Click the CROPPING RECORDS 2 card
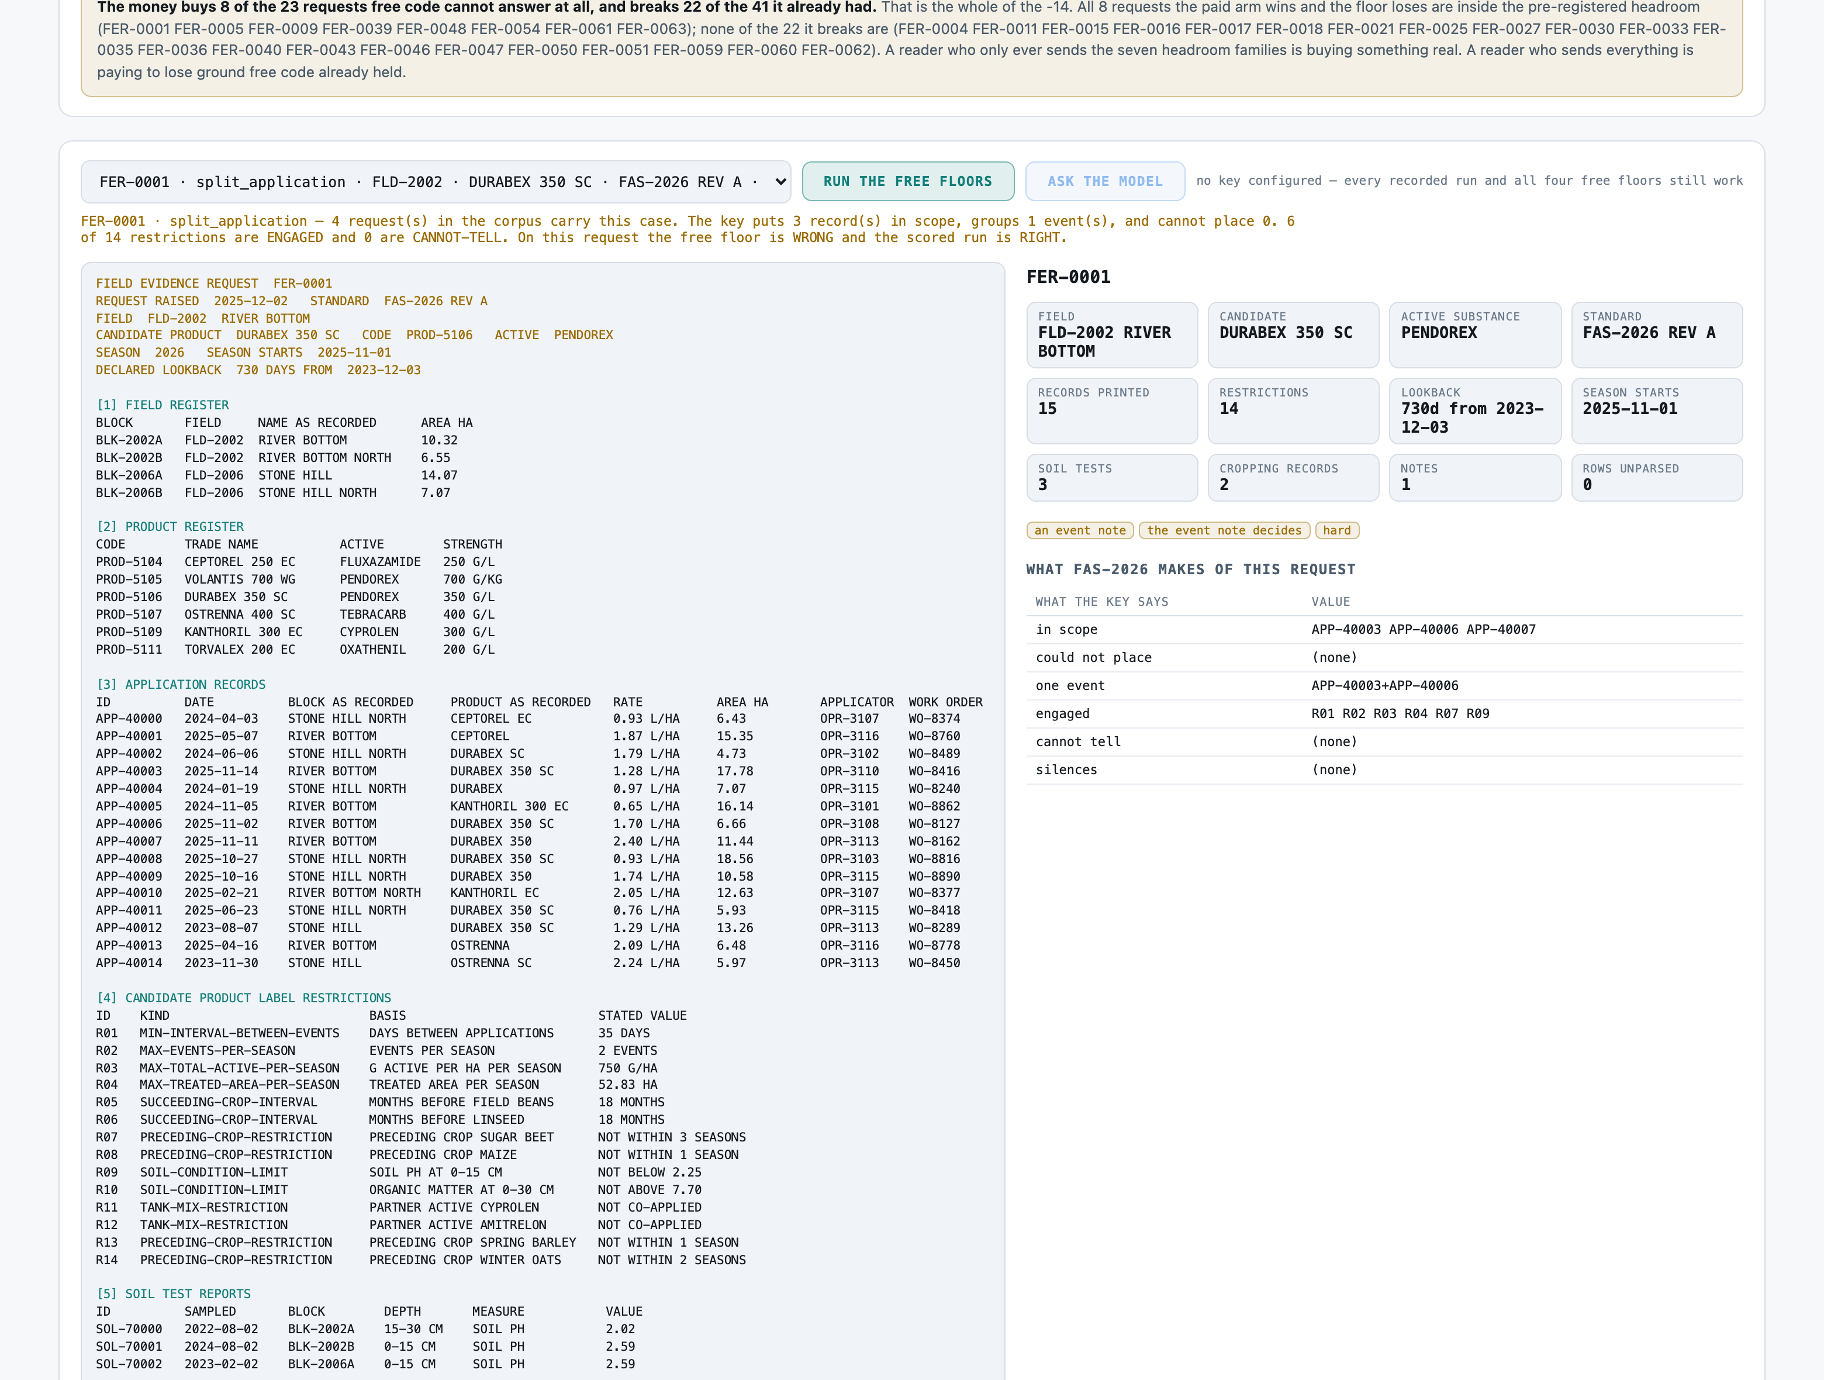Screen dimensions: 1824x1380 click(x=1293, y=478)
